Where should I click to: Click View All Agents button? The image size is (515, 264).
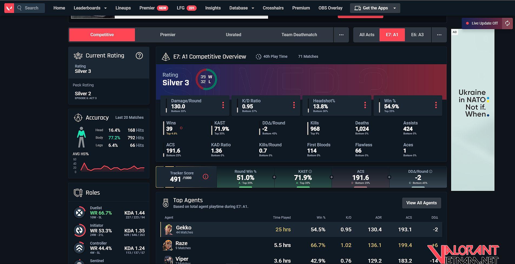click(421, 203)
